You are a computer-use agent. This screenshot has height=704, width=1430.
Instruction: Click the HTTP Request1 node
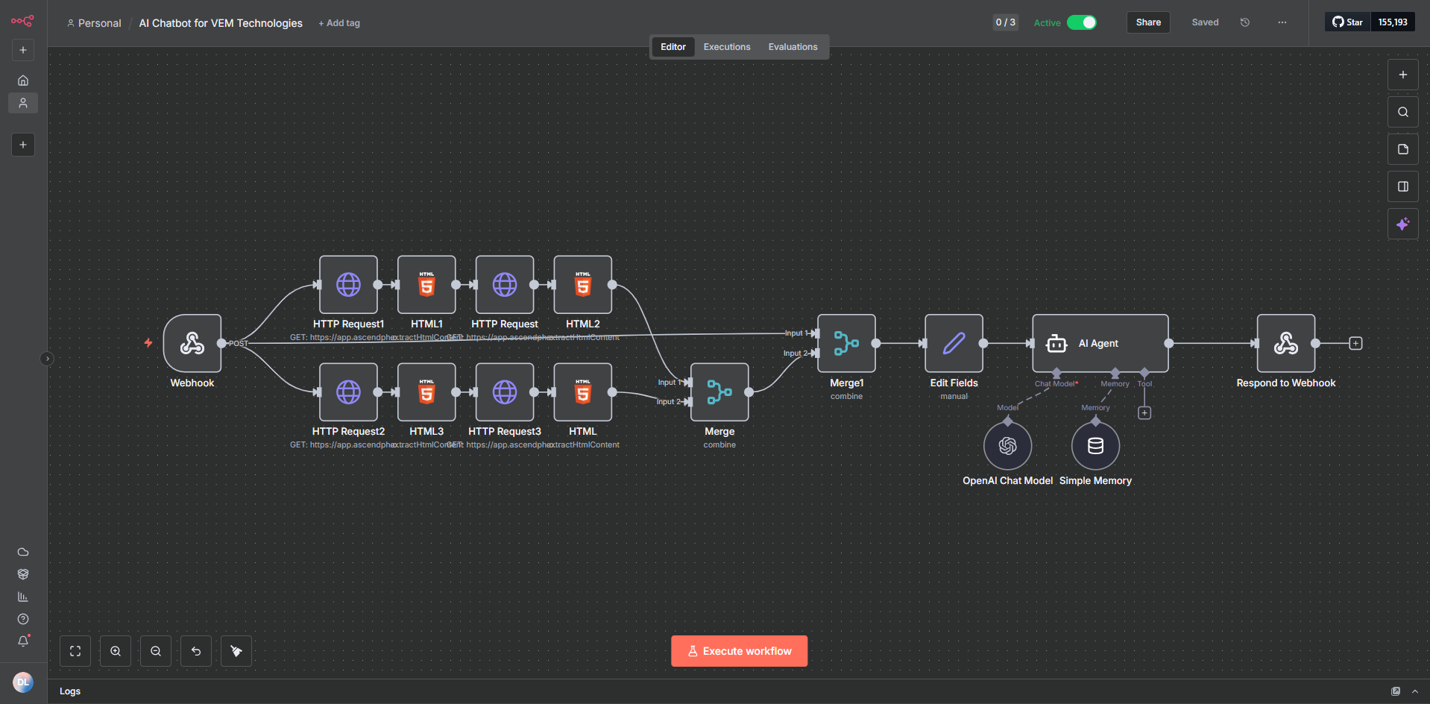(348, 284)
